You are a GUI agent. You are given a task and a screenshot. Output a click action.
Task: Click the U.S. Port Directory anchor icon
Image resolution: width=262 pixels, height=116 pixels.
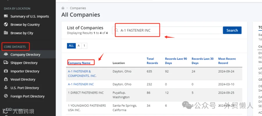tap(6, 88)
